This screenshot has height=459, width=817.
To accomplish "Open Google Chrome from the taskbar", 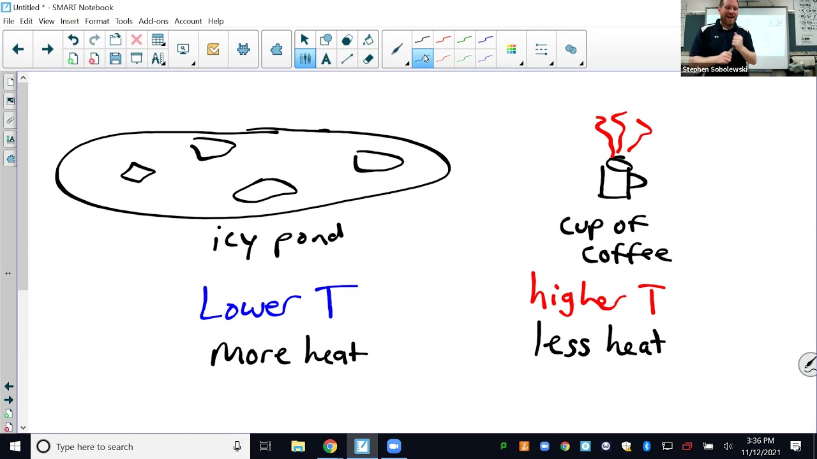I will [330, 446].
